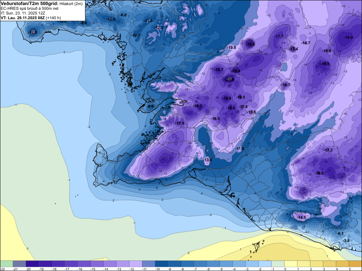
Task: Click the -12.5 temperature label
Action: [x=33, y=32]
